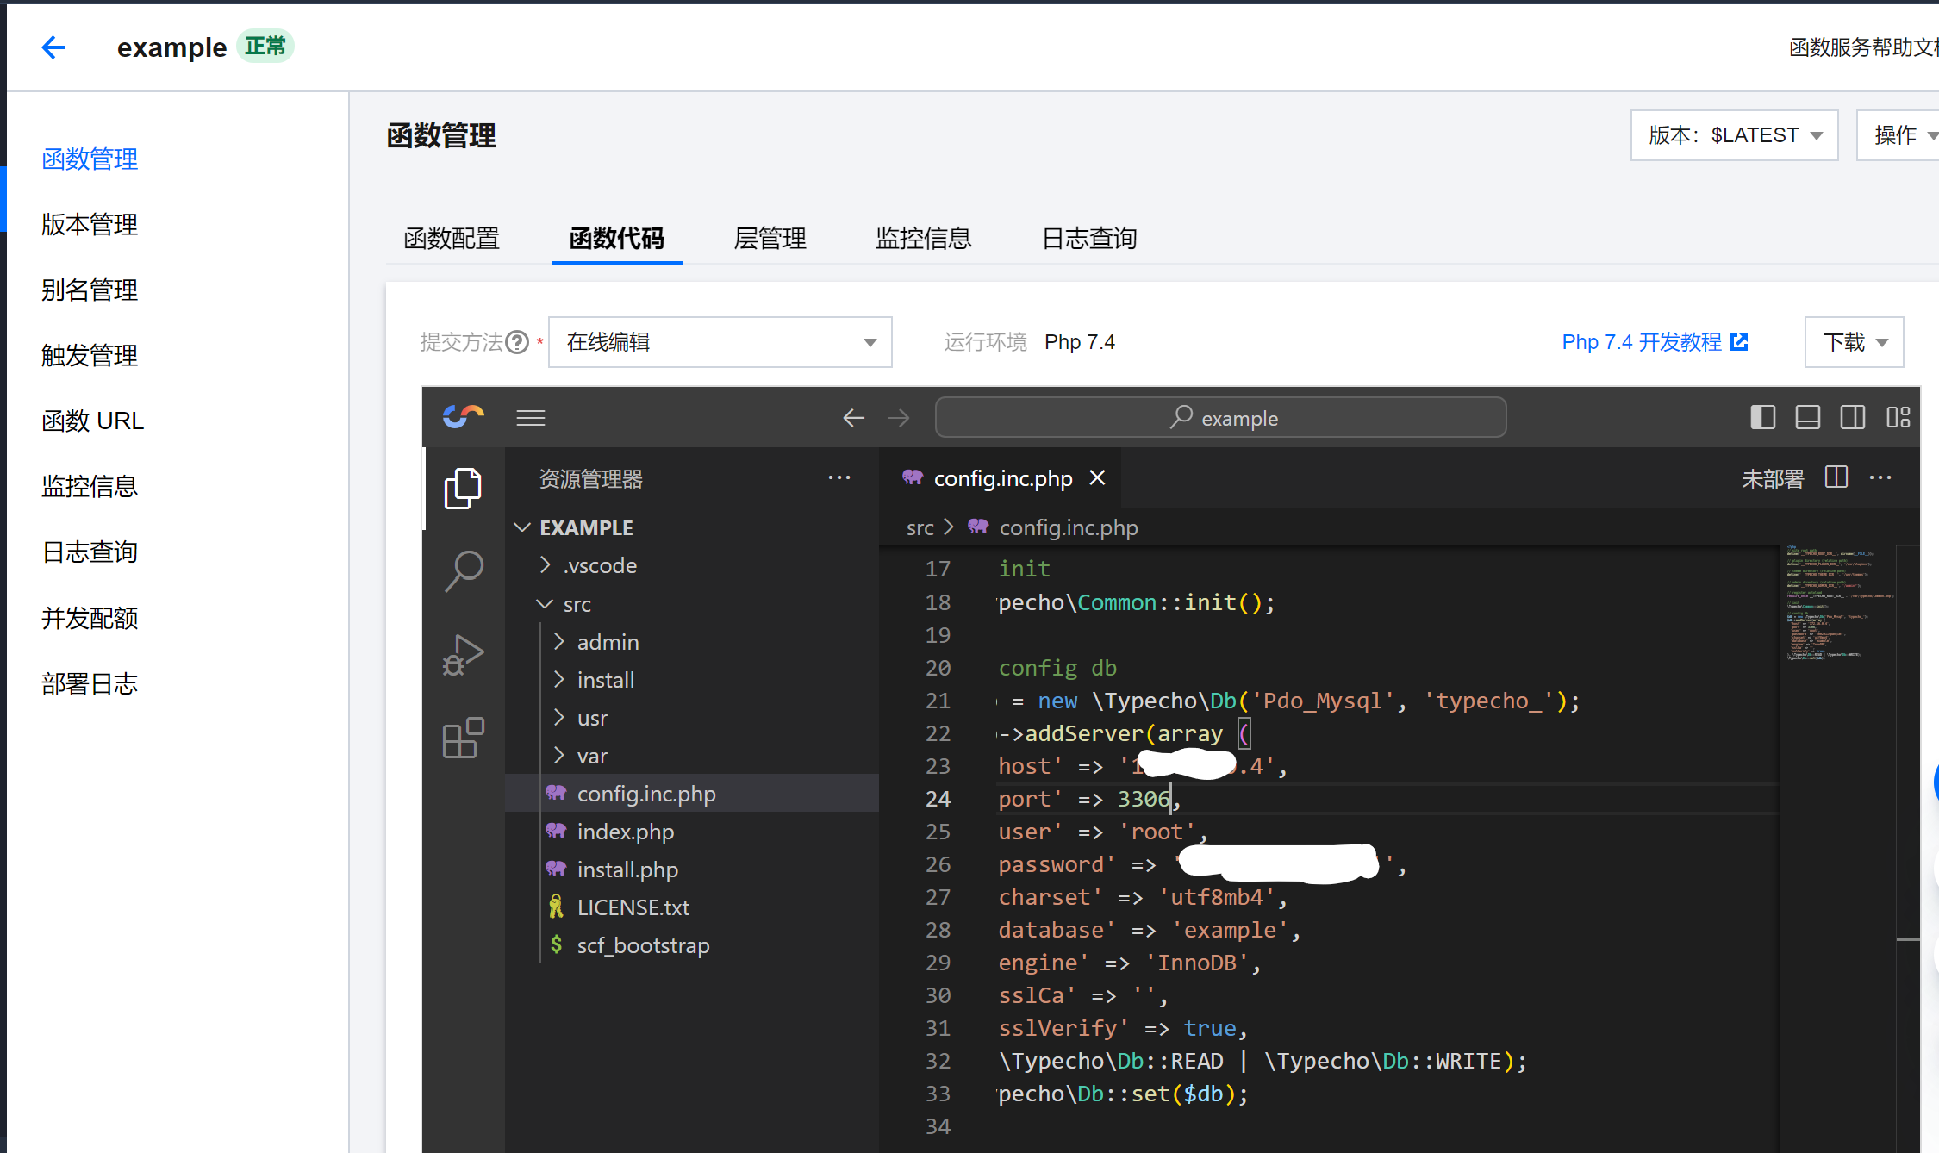Click the help icon next to 提交方法

[516, 341]
